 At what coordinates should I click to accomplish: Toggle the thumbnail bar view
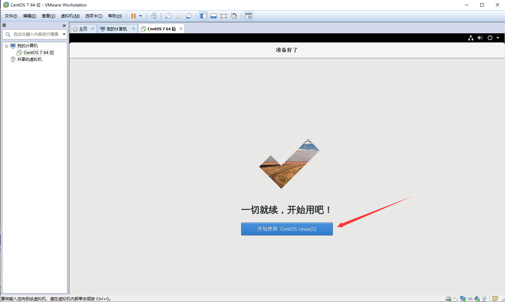point(214,16)
